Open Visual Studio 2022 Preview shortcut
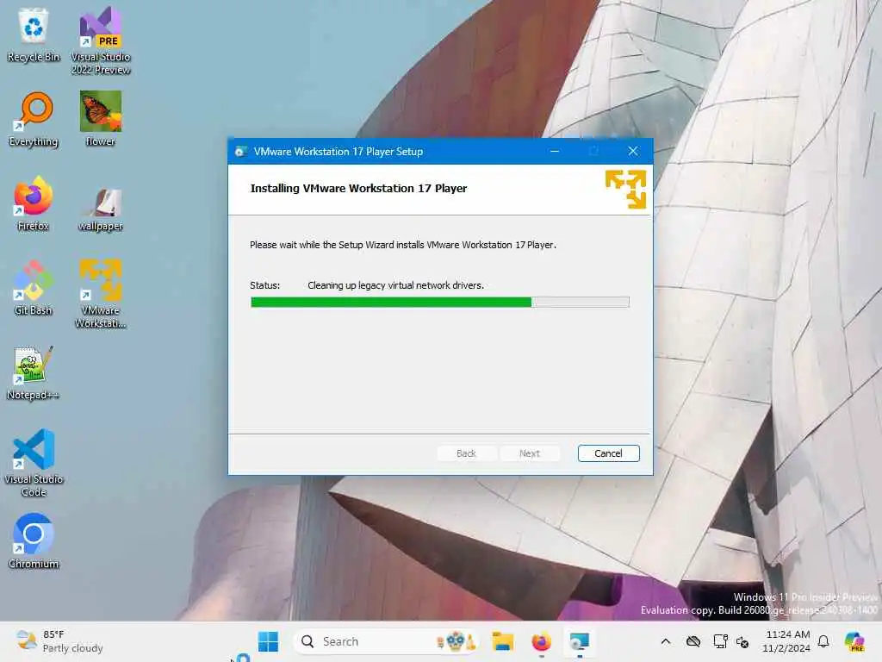The image size is (882, 662). click(101, 41)
